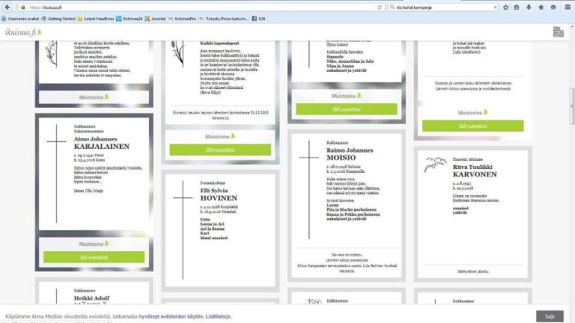
Task: Open Muistosivu link on Aimo Karjalainen card
Action: (94, 244)
